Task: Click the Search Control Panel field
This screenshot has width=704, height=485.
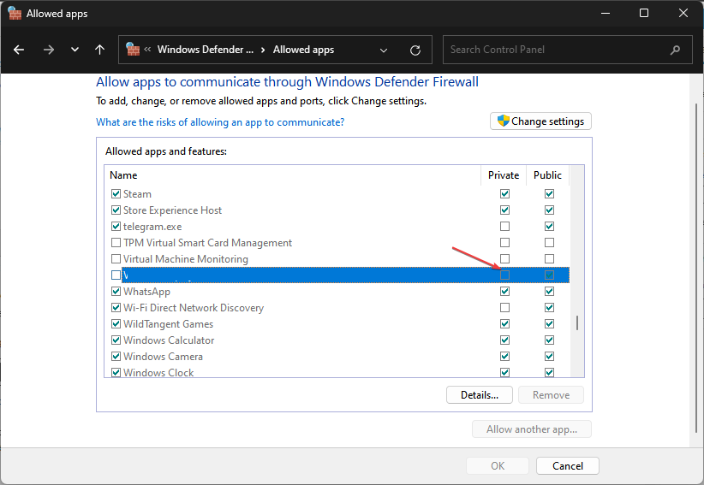Action: (557, 50)
